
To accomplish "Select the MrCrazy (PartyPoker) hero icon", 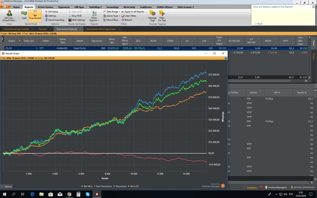I will tap(9, 16).
